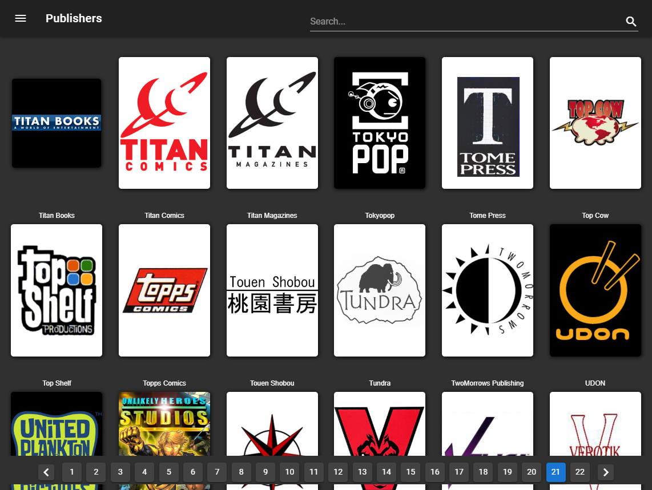The width and height of the screenshot is (652, 490).
Task: Open the TwoMorrows sun logo card
Action: 488,290
